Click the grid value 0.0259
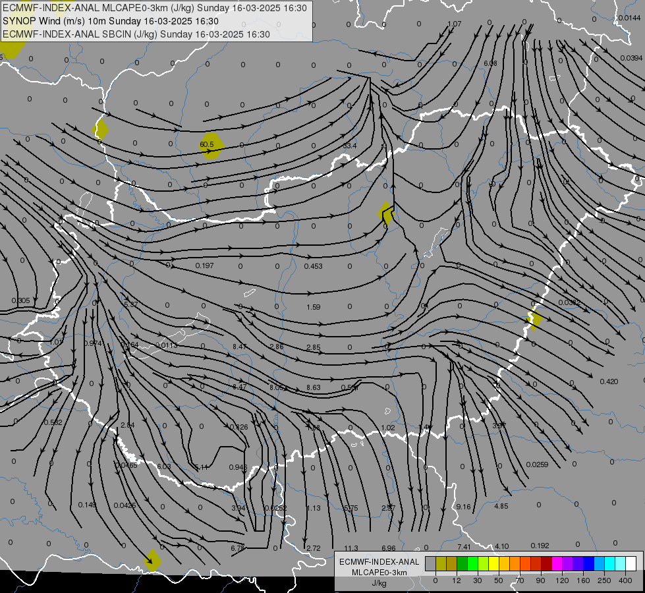645x593 pixels. pyautogui.click(x=537, y=465)
